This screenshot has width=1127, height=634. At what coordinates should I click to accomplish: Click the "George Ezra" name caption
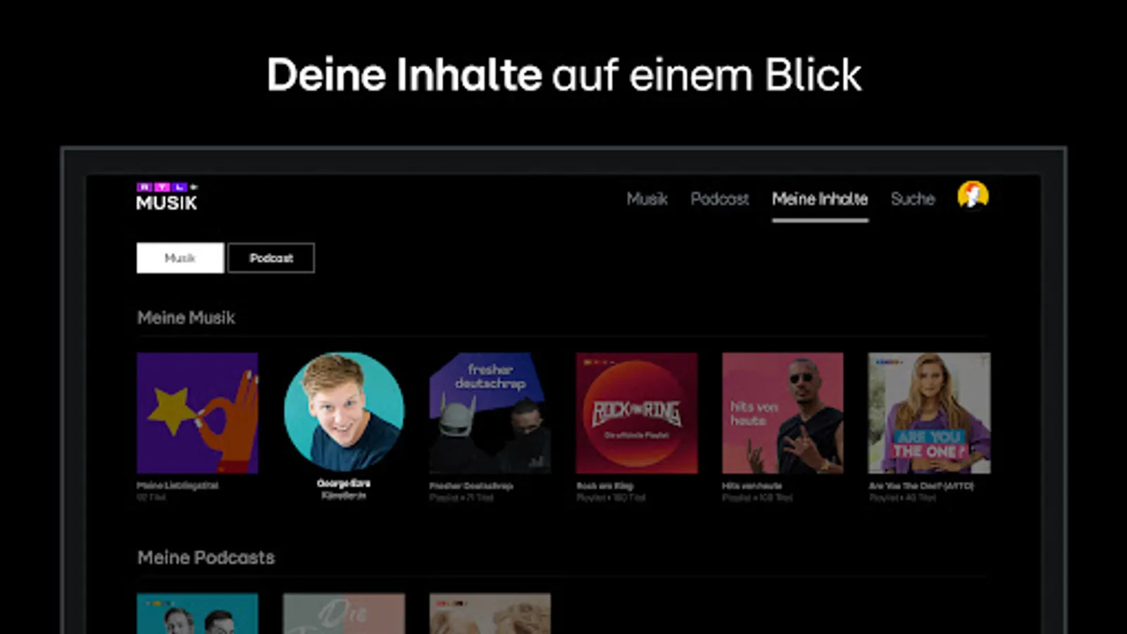(x=344, y=483)
